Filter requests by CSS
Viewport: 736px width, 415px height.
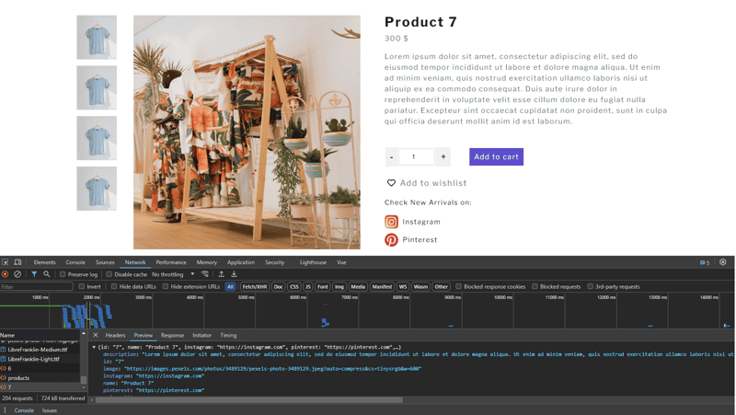pyautogui.click(x=294, y=286)
